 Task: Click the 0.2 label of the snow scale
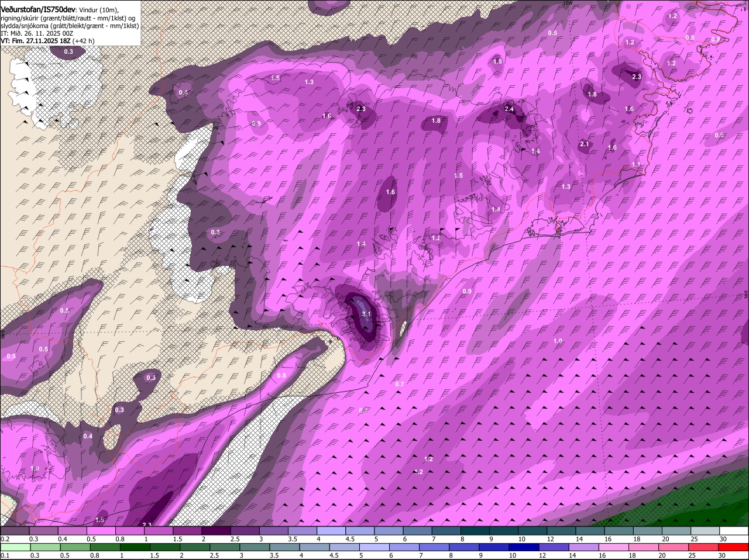(5, 539)
